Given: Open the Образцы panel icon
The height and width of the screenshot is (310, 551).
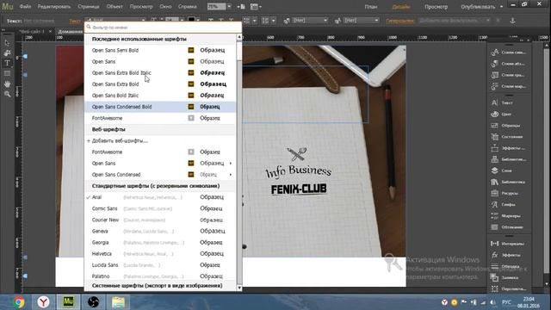Looking at the screenshot, I should [x=495, y=126].
